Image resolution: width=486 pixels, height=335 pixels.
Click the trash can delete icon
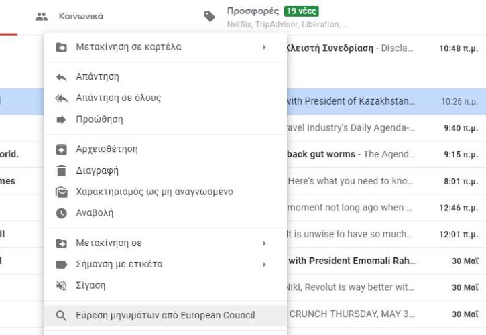(x=62, y=170)
